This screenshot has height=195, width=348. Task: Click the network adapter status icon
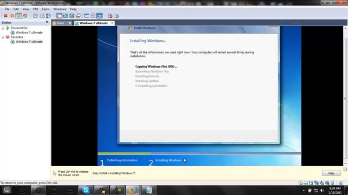click(316, 183)
